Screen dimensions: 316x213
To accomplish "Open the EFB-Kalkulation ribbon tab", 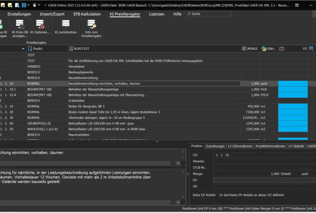I will (x=87, y=14).
